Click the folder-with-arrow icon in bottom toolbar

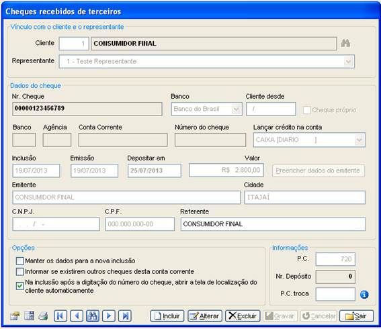pyautogui.click(x=15, y=316)
